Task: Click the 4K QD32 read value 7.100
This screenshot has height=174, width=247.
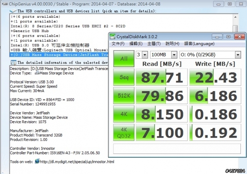Action: pyautogui.click(x=162, y=132)
